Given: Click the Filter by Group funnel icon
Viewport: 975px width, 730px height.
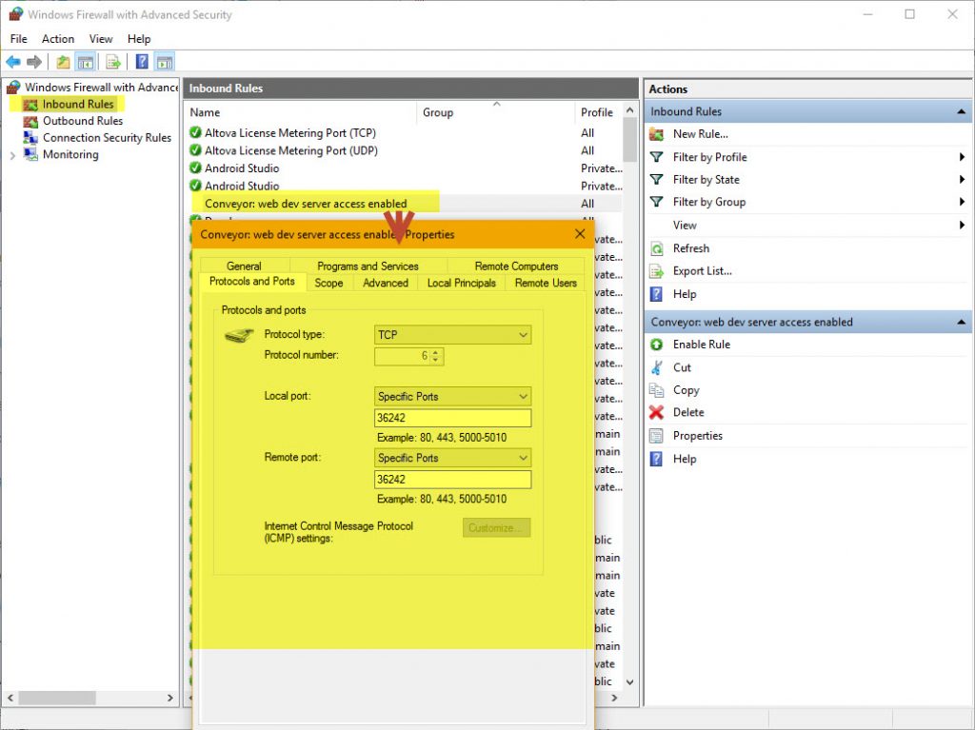Looking at the screenshot, I should [657, 202].
